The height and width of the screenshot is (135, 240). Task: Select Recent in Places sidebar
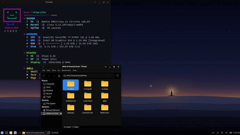(51, 94)
